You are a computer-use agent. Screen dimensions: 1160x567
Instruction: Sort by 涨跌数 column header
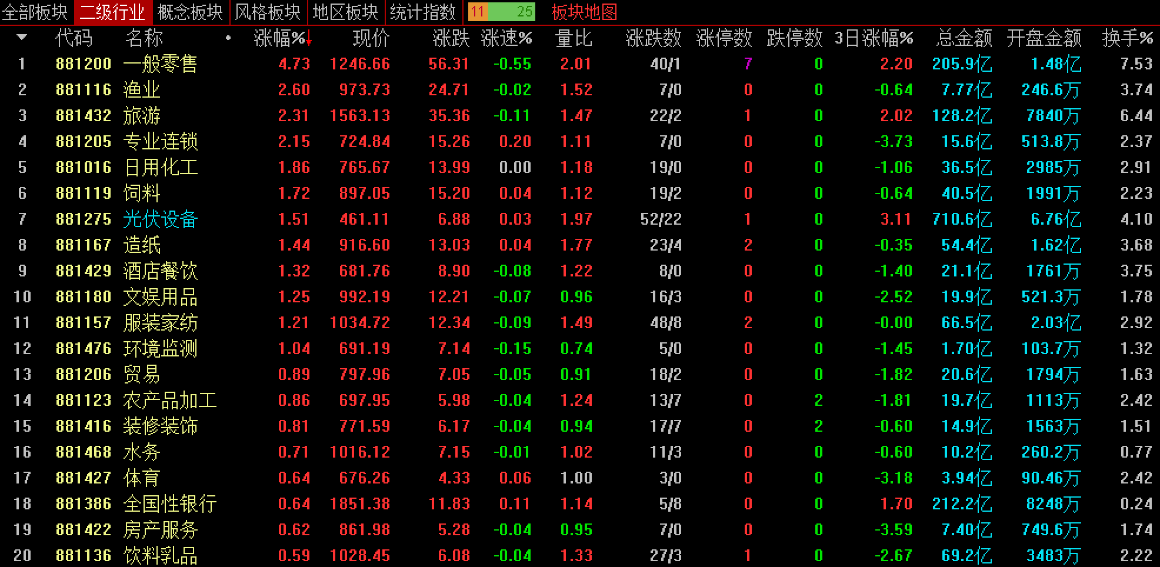(654, 38)
